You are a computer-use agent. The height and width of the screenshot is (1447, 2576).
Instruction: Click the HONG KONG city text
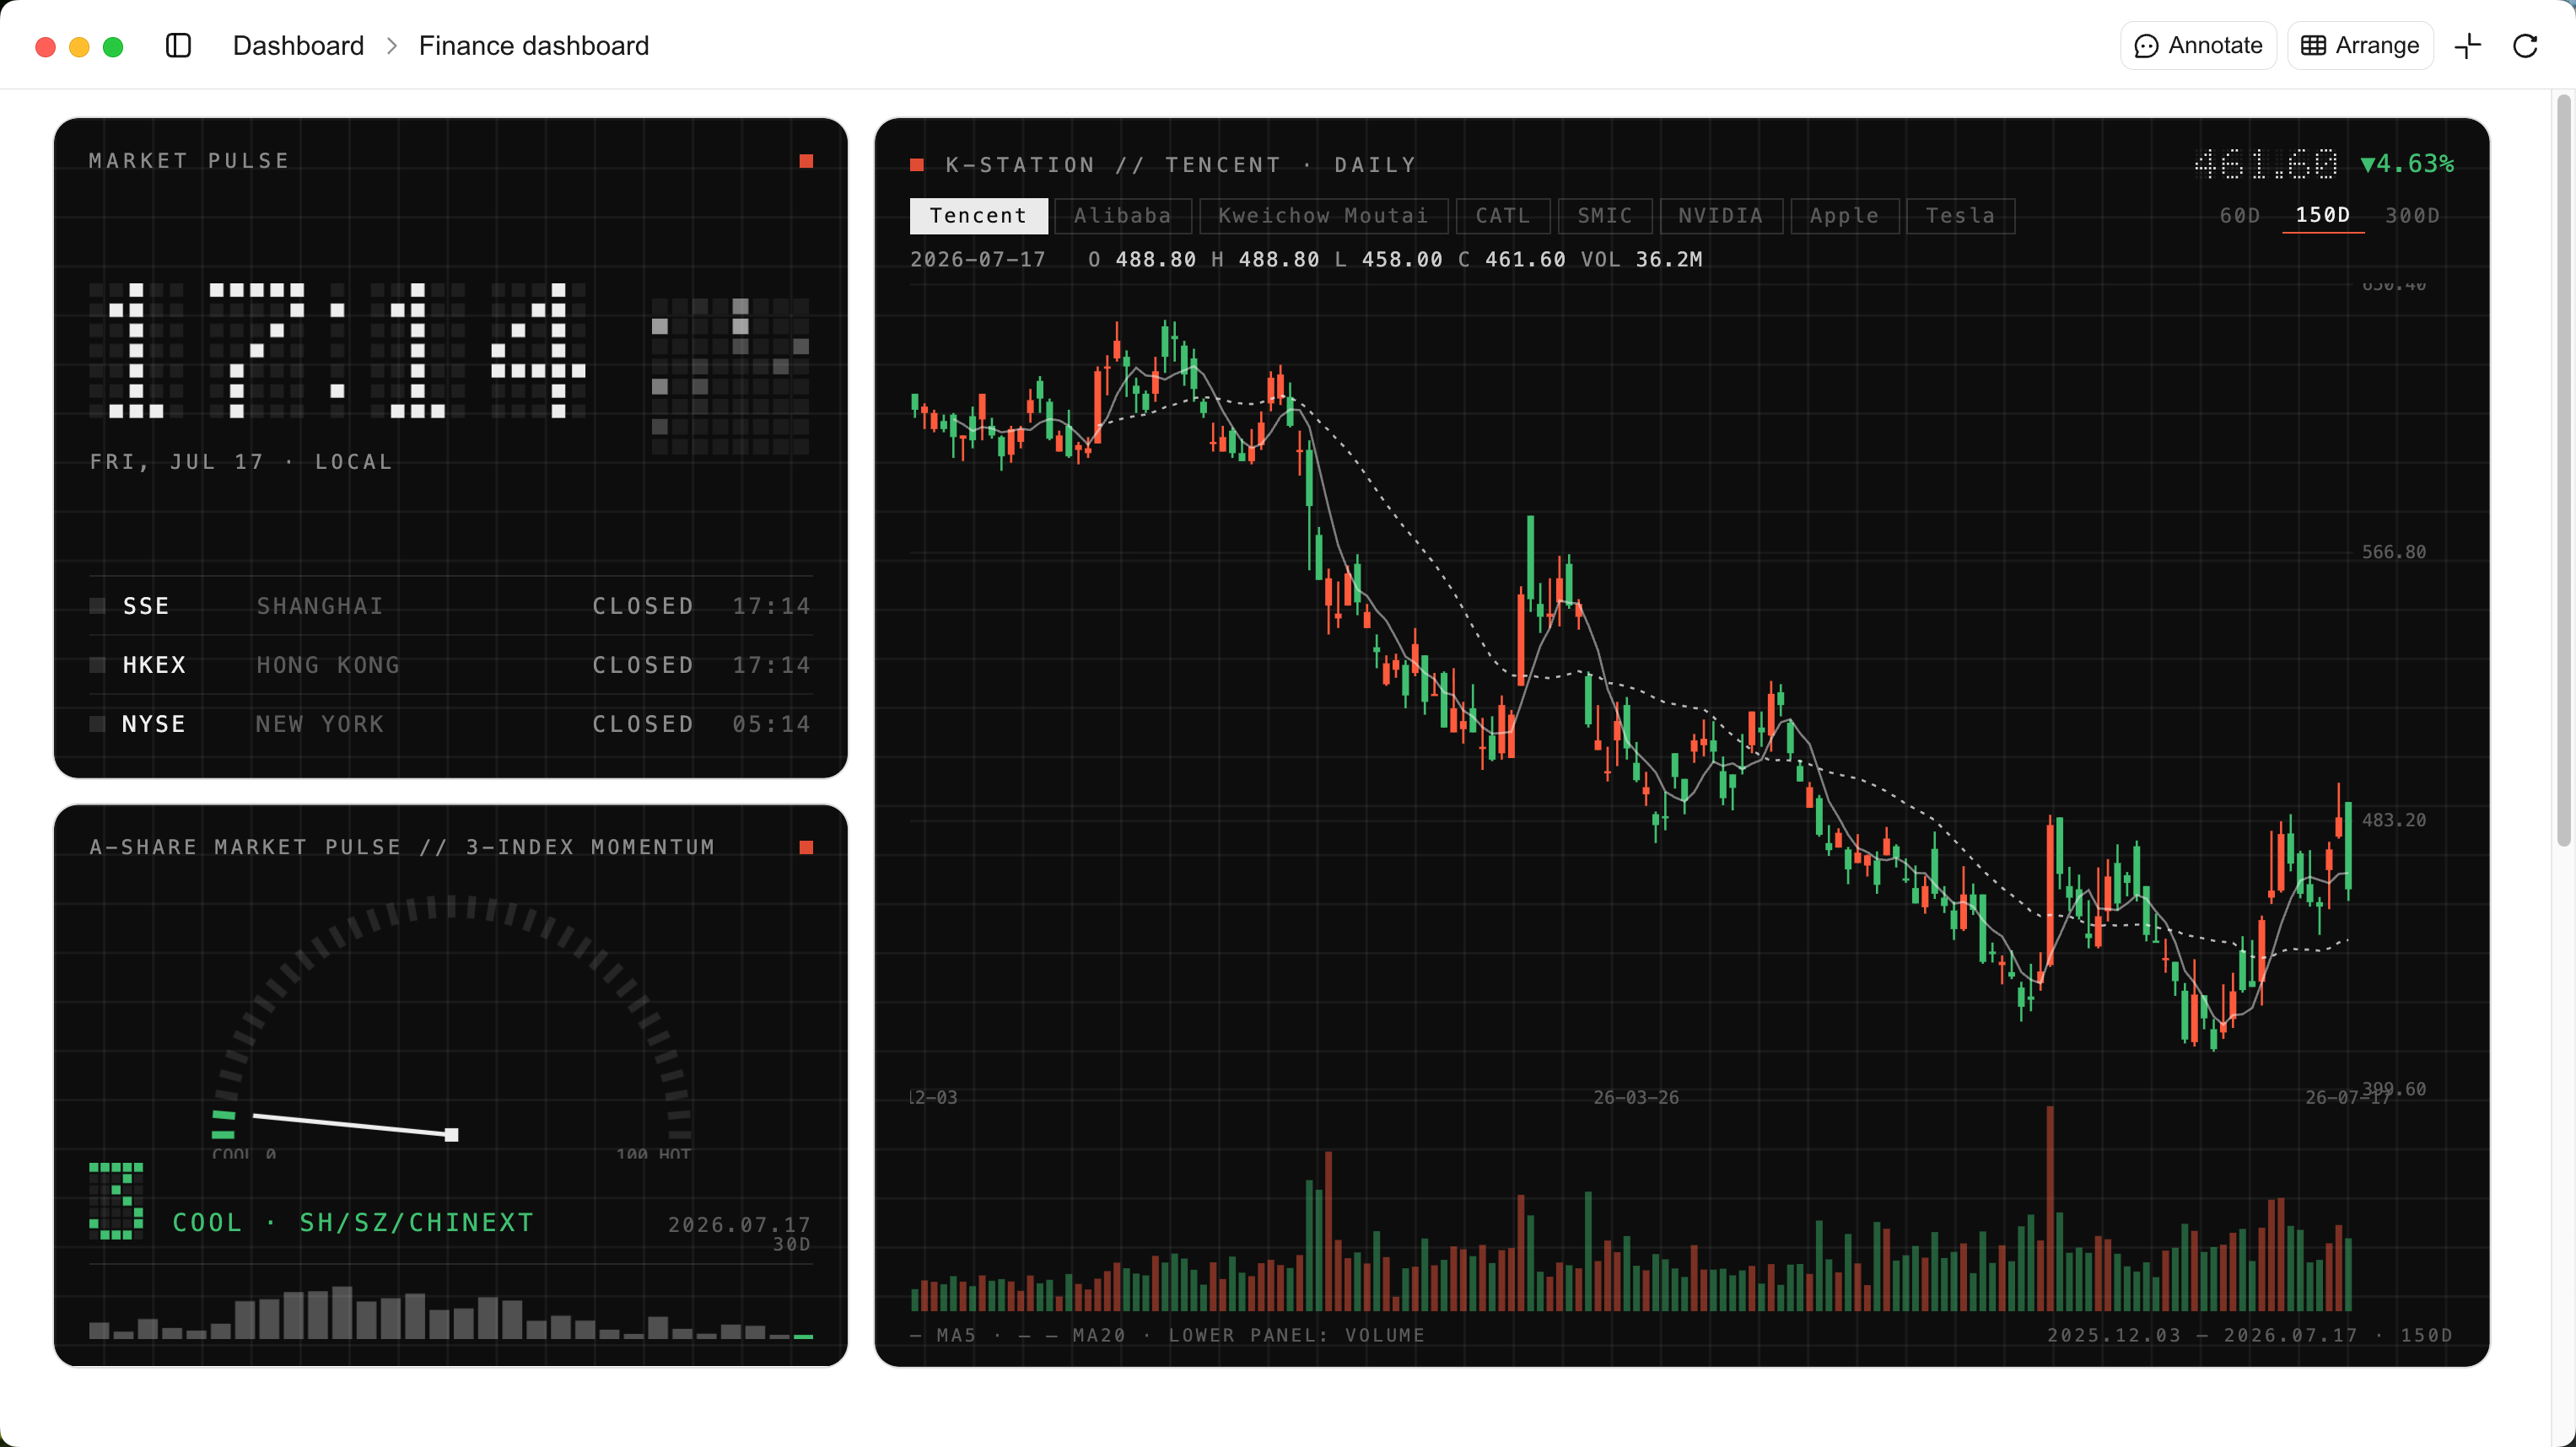tap(328, 665)
